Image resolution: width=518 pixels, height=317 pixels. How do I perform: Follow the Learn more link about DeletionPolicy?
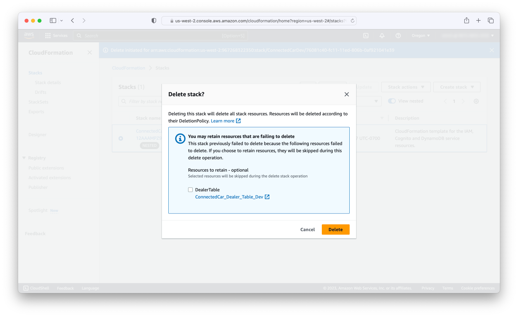(222, 121)
